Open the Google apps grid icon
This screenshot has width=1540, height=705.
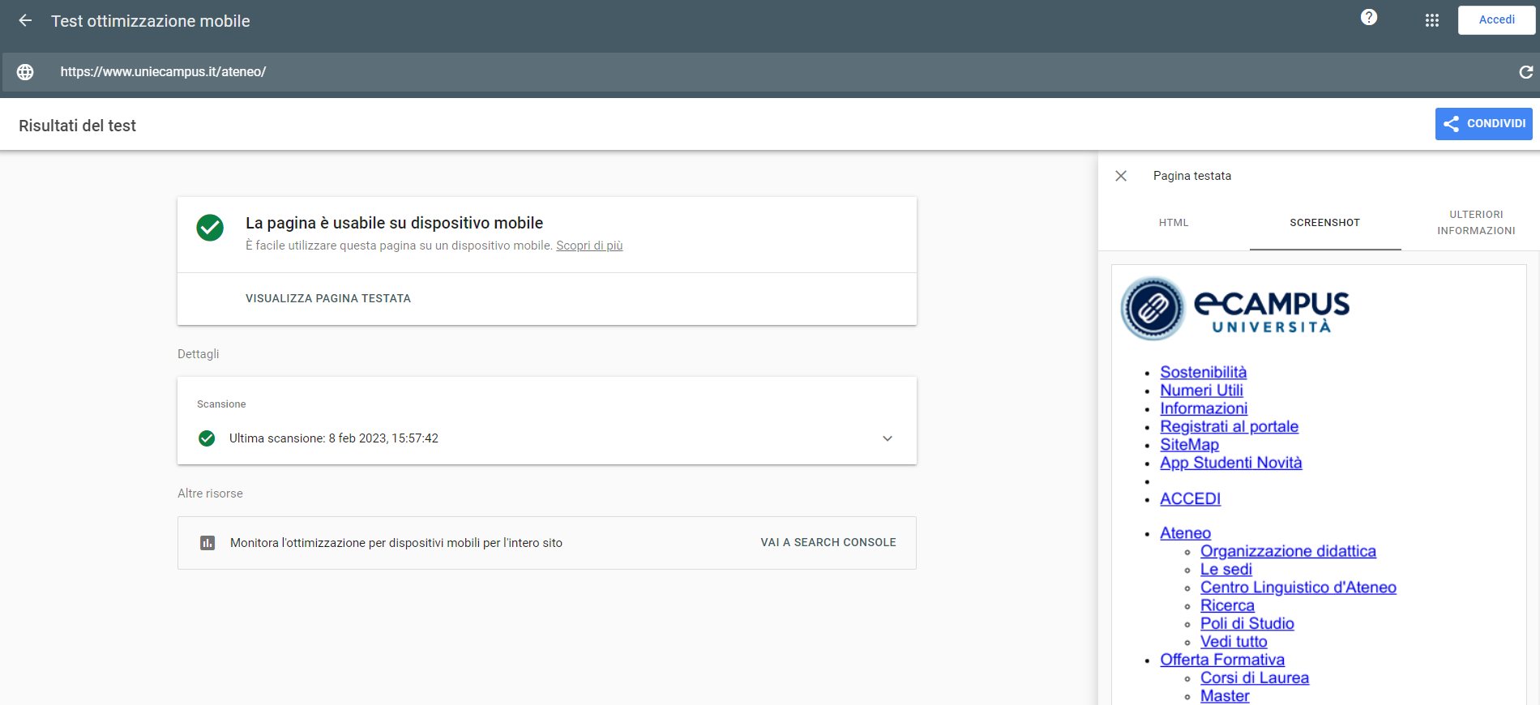tap(1432, 20)
